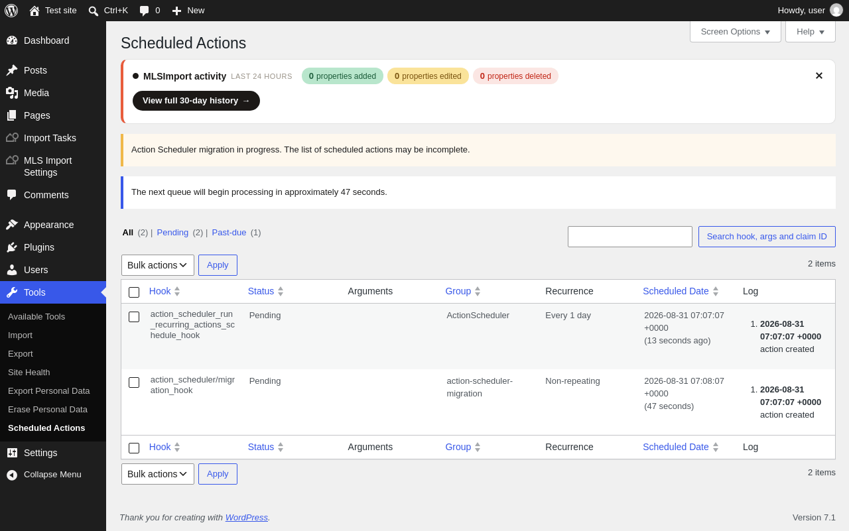Click the 'action-scheduler-migration' group cell

(480, 387)
